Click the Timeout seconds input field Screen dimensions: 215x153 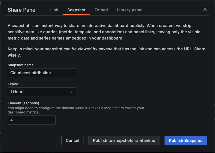32,120
